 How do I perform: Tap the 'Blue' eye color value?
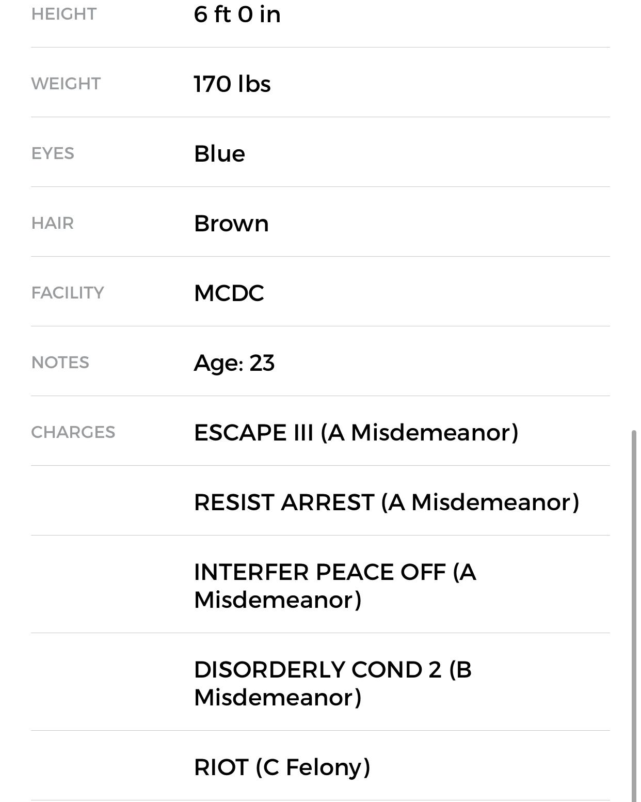[x=219, y=154]
